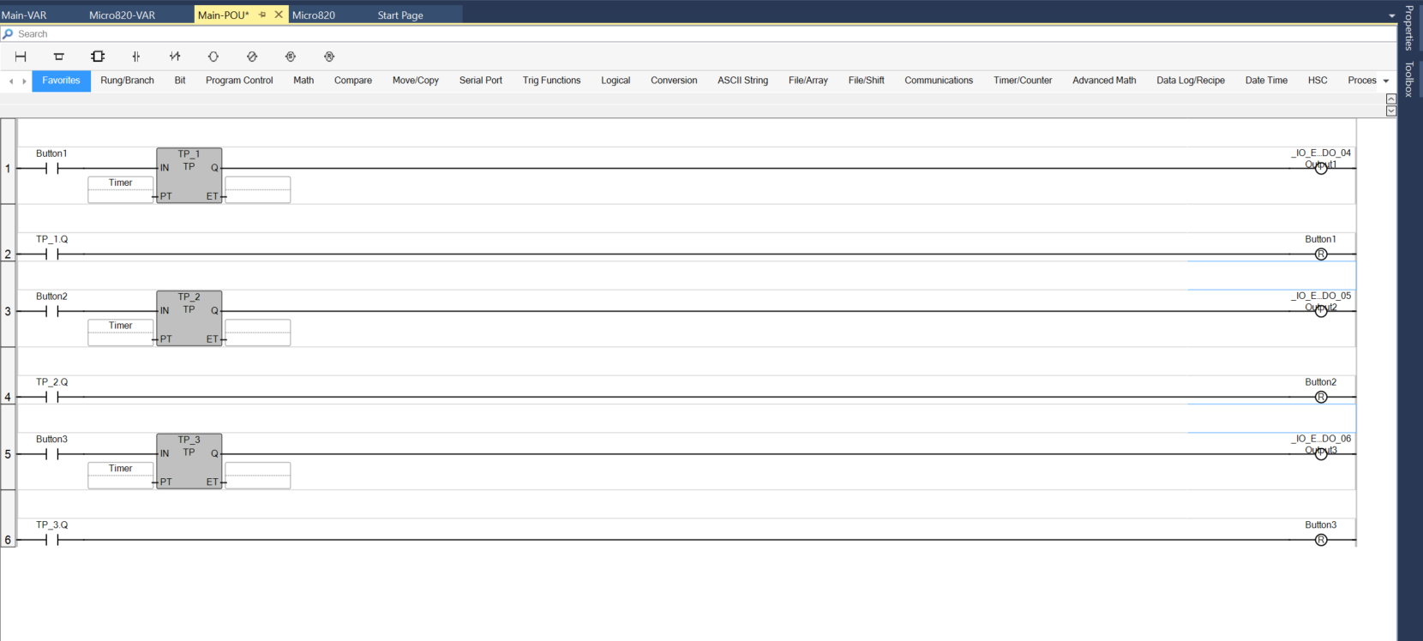Switch to the Micro820-VAR tab

tap(122, 15)
